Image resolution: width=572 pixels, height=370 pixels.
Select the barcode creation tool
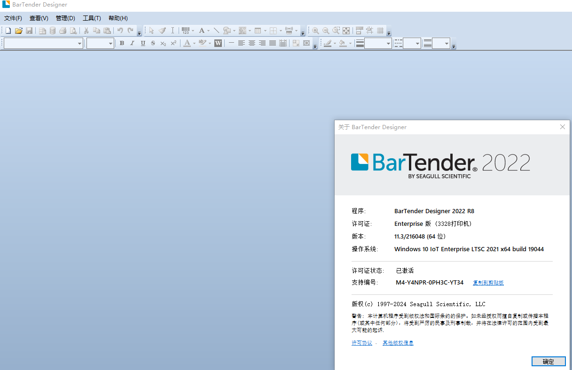[x=186, y=31]
